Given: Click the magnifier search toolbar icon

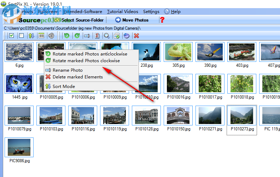Looking at the screenshot, I should (x=107, y=36).
